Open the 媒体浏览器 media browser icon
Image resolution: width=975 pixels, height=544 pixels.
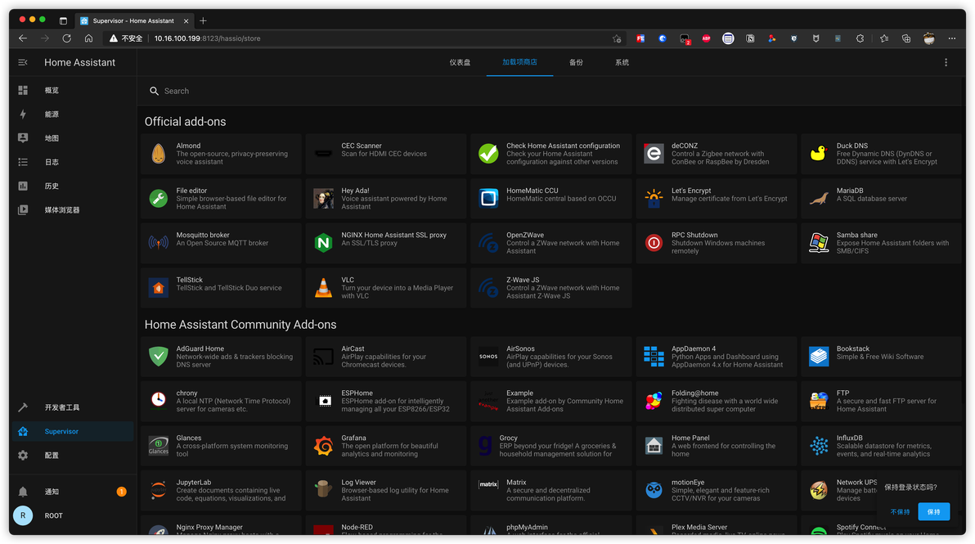click(x=23, y=210)
